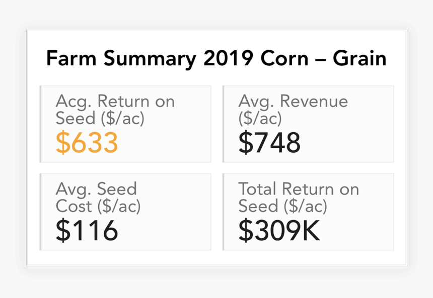Click left accent bar of Return on Seed tile
433x298 pixels.
click(x=41, y=124)
